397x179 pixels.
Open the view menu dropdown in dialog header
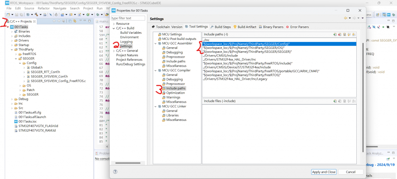(x=362, y=18)
